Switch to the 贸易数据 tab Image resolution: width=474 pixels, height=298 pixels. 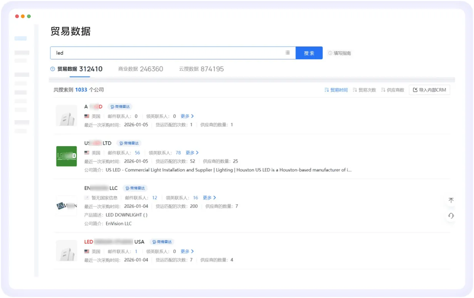pos(80,69)
